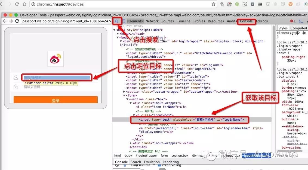Screen dimensions: 308x170
Task: Open the background color swatch
Action: pyautogui.click(x=306, y=112)
